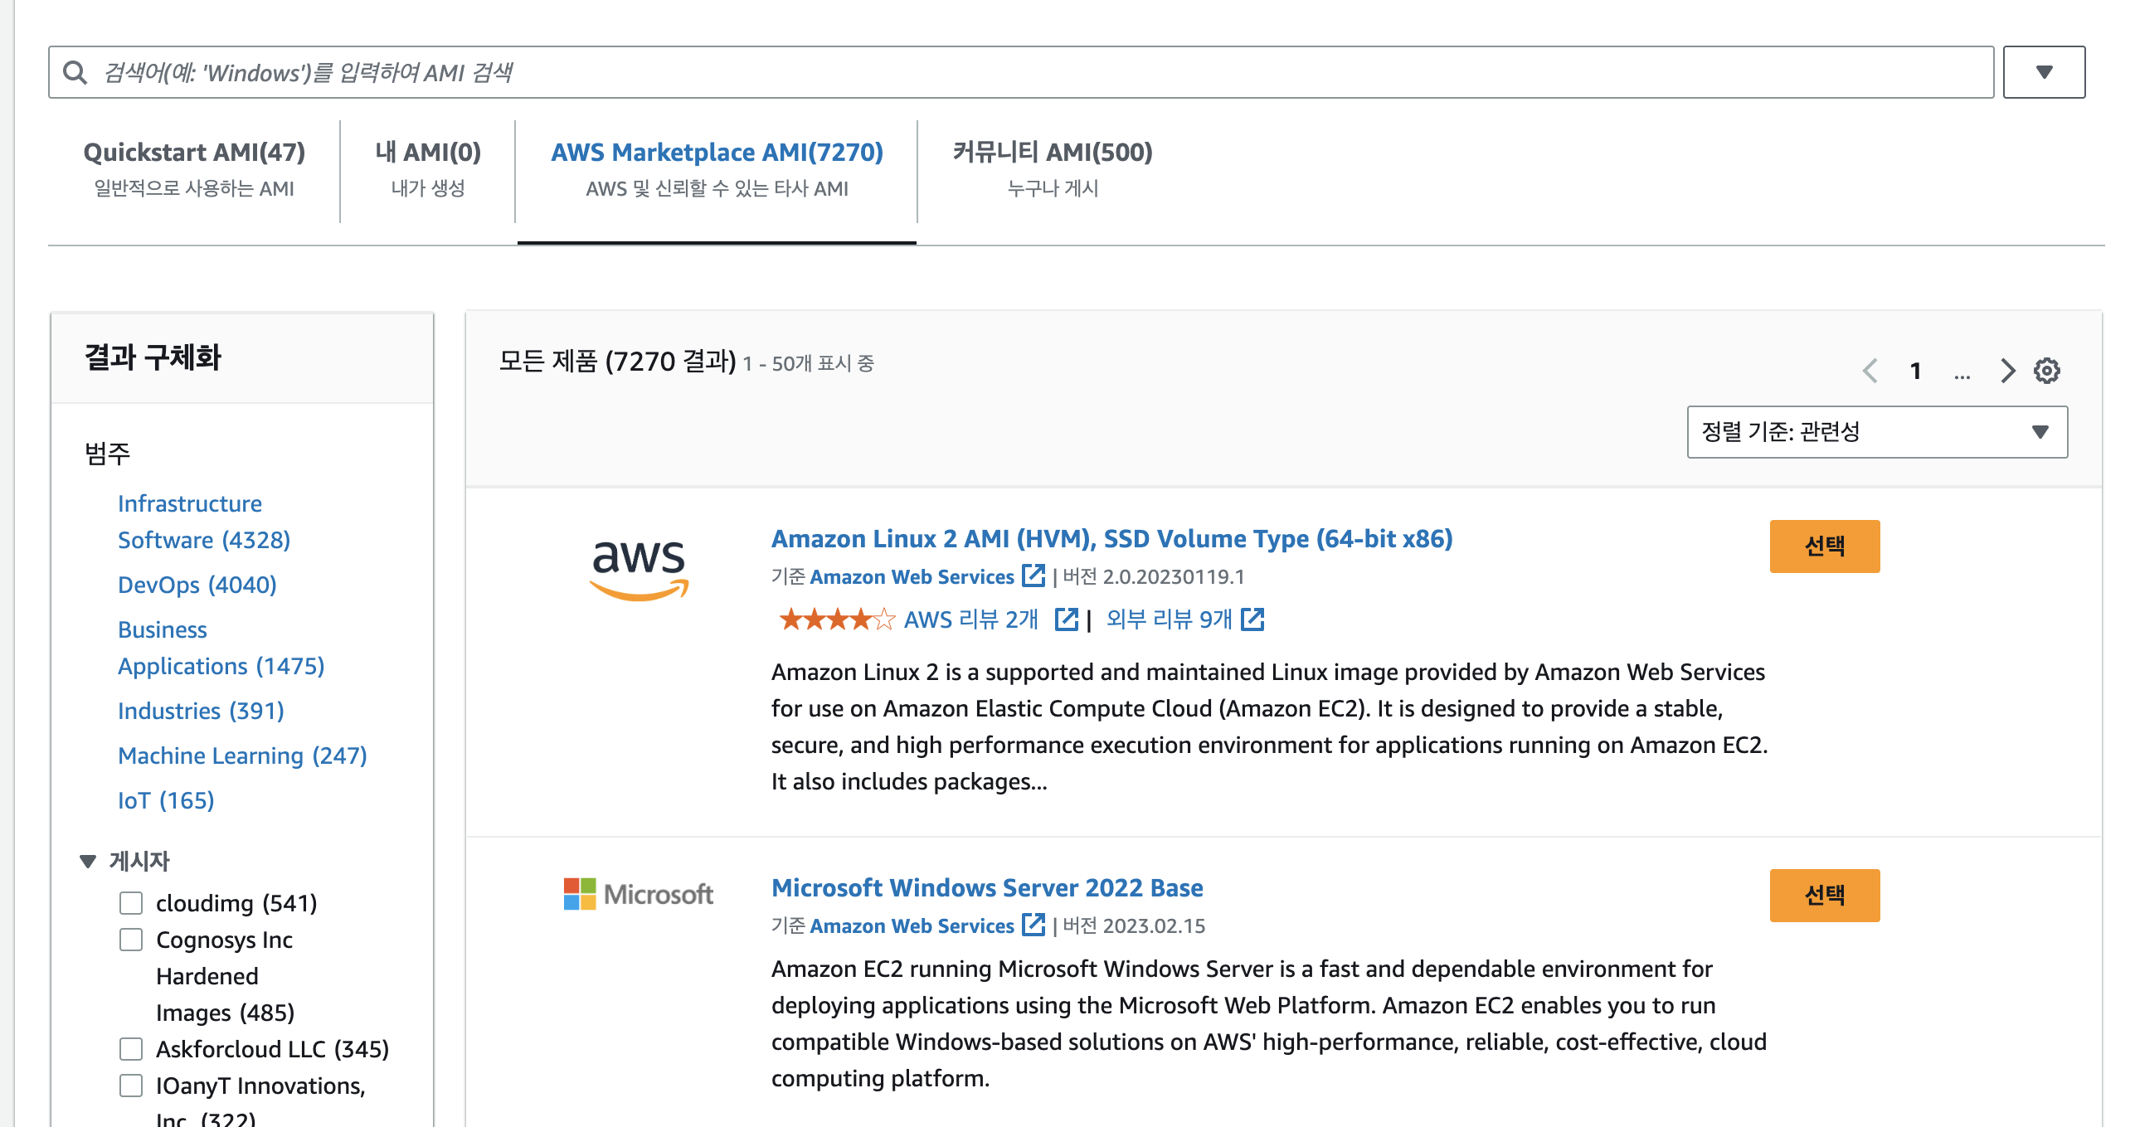Filter by Machine Learning (247) category
This screenshot has width=2135, height=1127.
coord(242,755)
